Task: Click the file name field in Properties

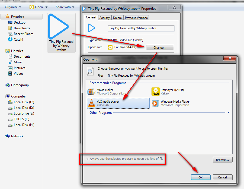Action: [141, 28]
